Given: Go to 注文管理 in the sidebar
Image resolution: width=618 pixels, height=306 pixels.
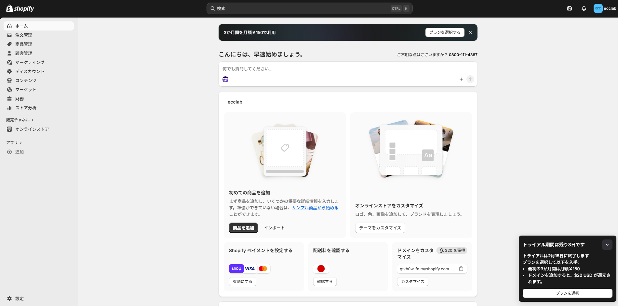Looking at the screenshot, I should [x=24, y=35].
